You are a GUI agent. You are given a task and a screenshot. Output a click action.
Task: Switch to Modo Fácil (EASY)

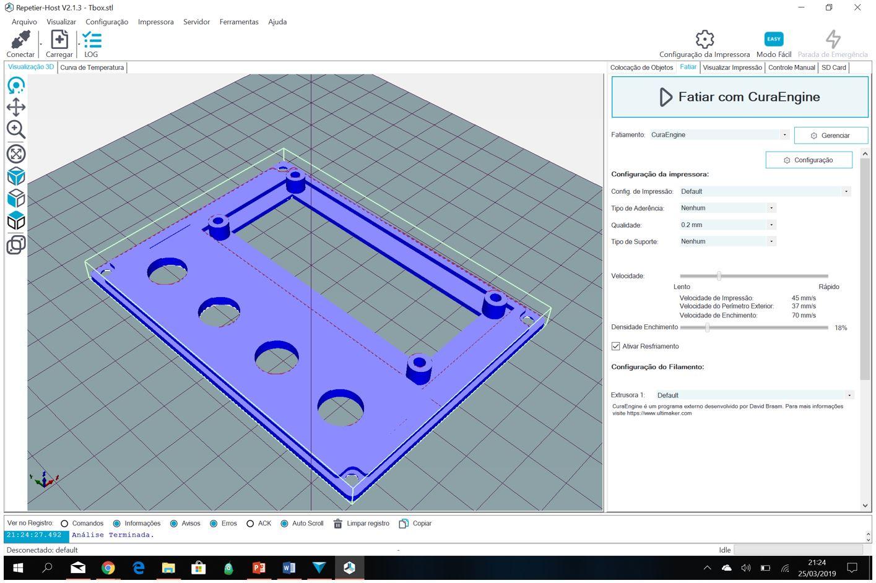coord(774,39)
